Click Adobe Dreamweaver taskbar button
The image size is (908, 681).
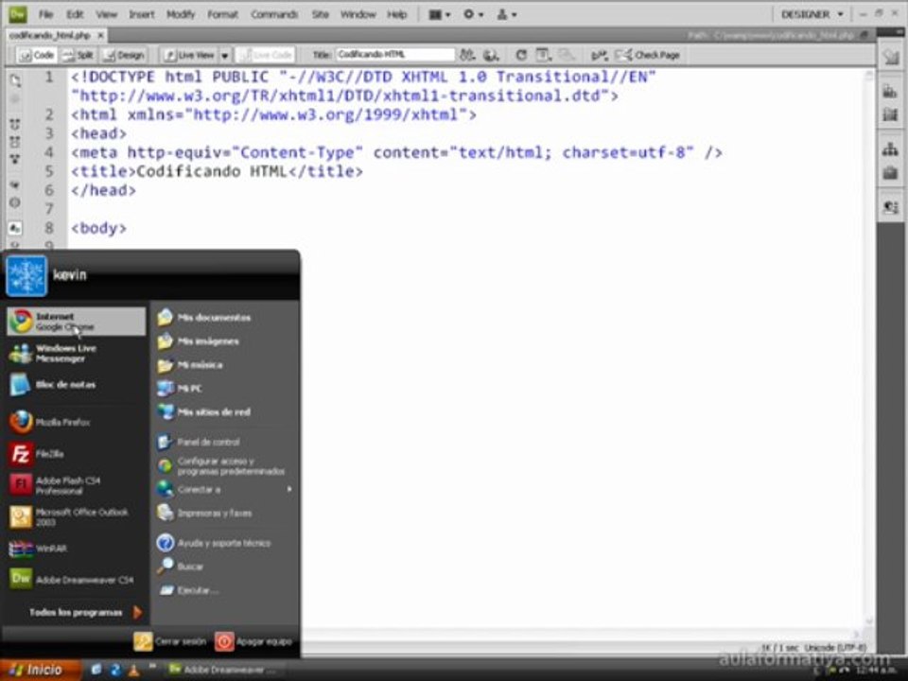221,670
